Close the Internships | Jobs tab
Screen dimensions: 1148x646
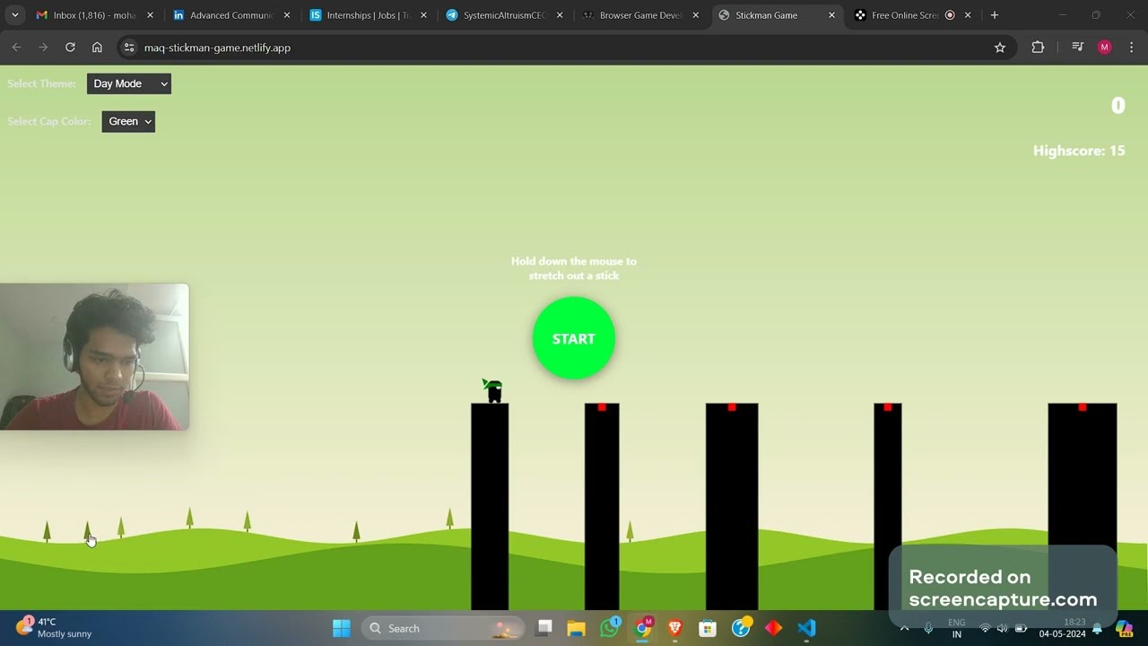pyautogui.click(x=423, y=15)
